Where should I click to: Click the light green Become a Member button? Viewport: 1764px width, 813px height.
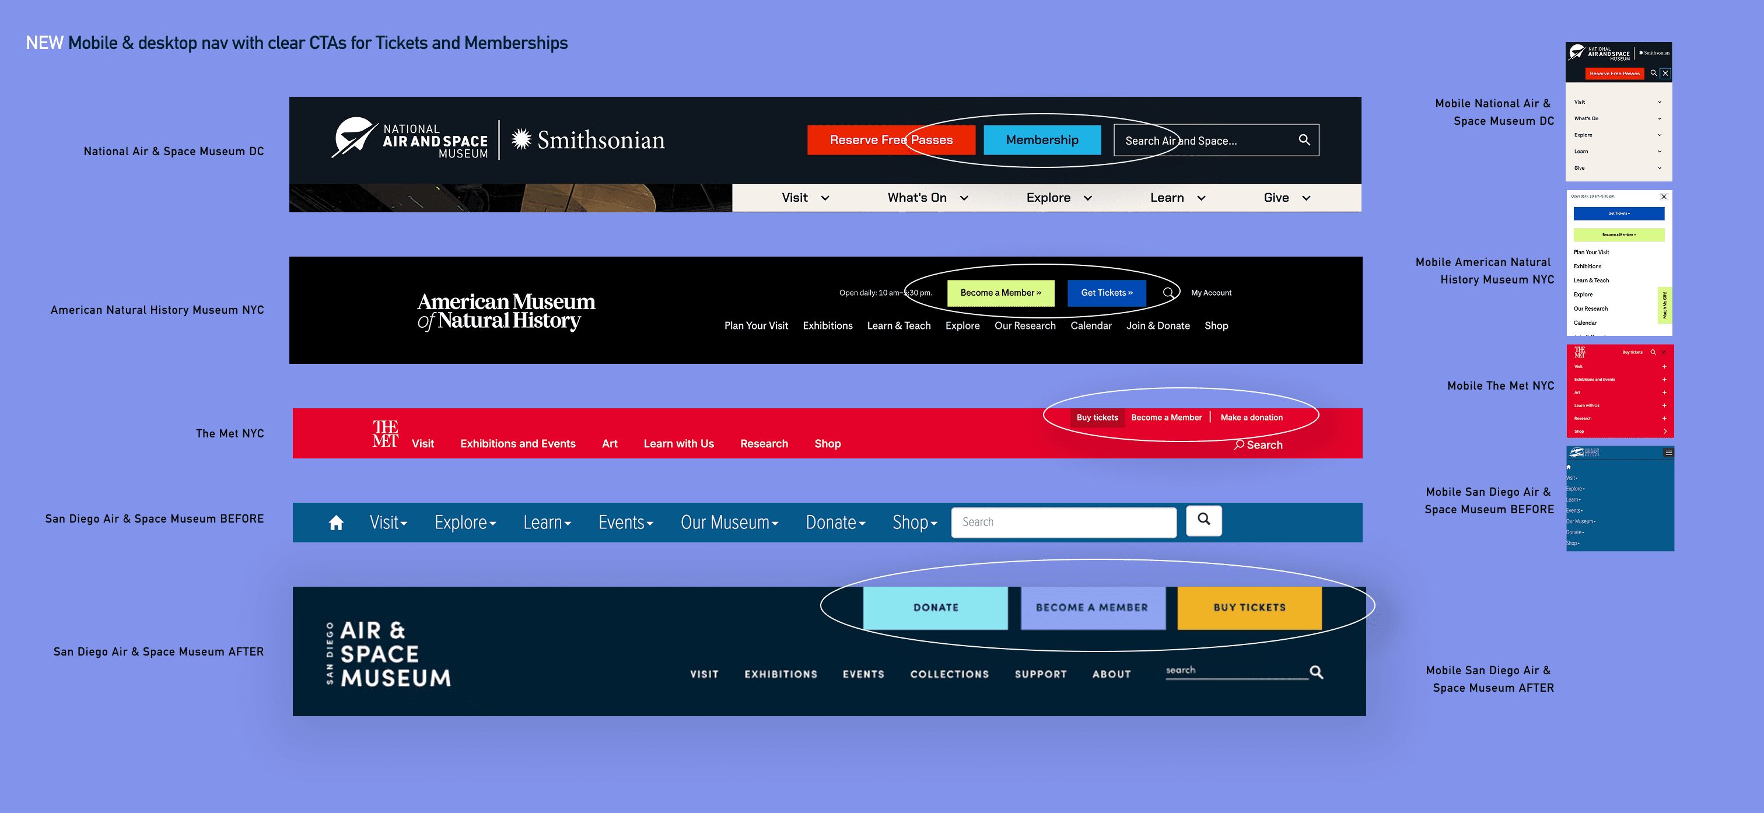(x=1000, y=292)
